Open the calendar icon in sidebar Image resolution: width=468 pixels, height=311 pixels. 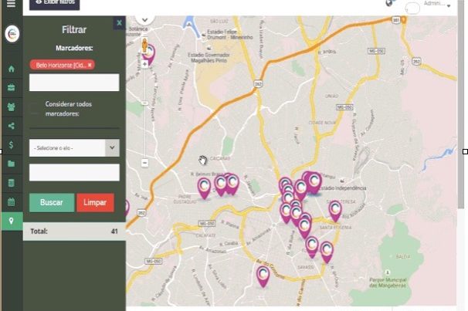[x=11, y=202]
